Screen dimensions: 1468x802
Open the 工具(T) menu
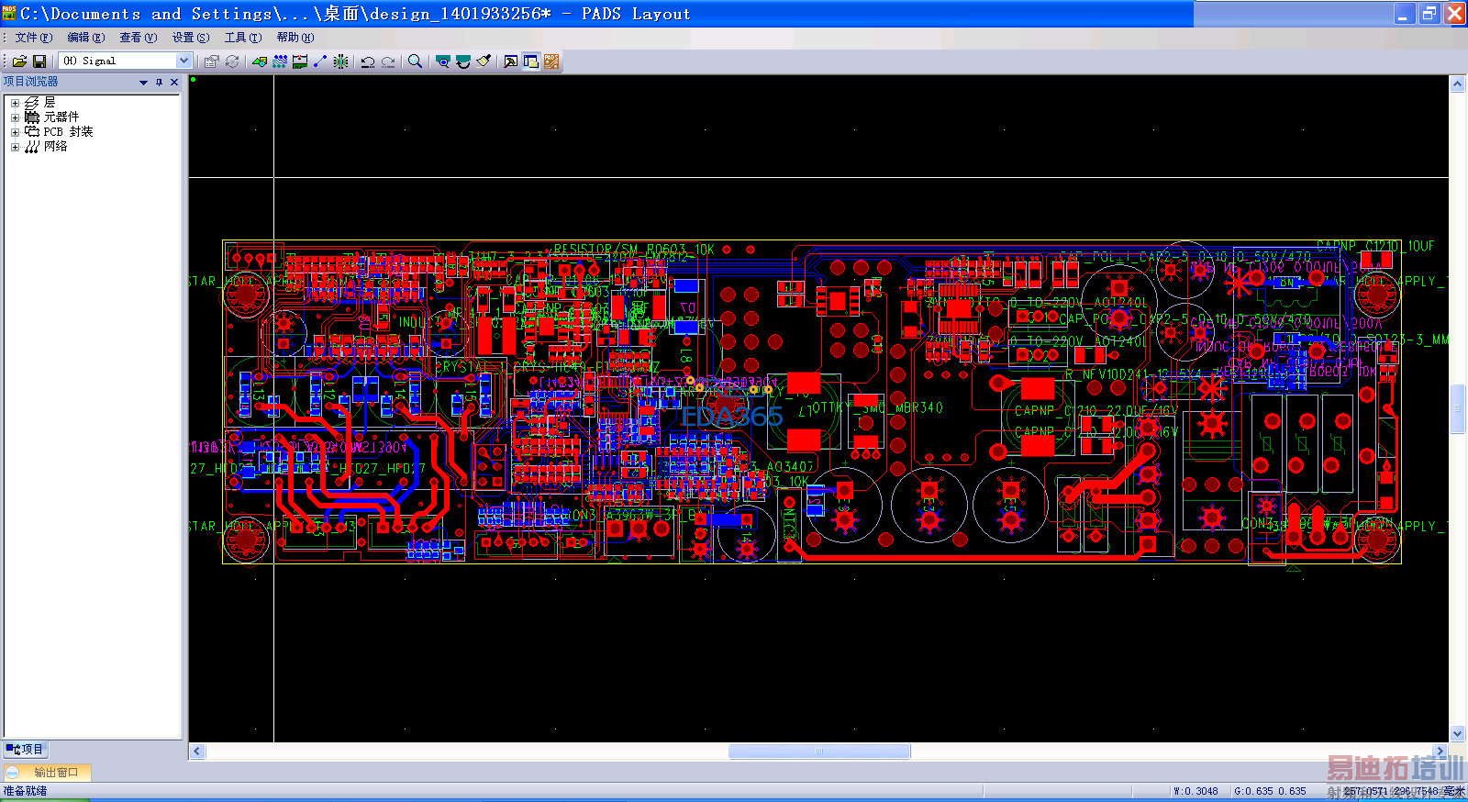[243, 38]
